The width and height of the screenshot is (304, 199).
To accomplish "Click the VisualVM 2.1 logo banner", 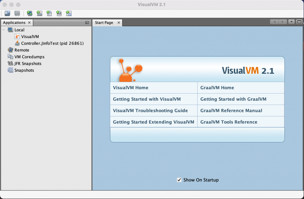I will click(x=197, y=69).
